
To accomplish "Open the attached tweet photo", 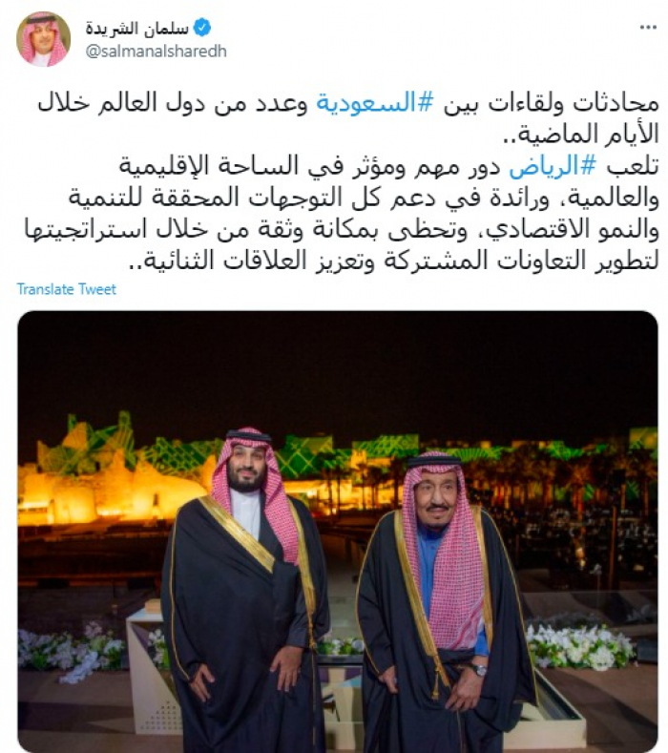I will [x=338, y=532].
